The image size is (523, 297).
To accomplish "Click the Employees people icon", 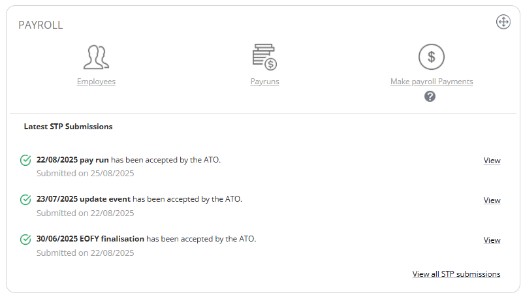I will pos(96,57).
